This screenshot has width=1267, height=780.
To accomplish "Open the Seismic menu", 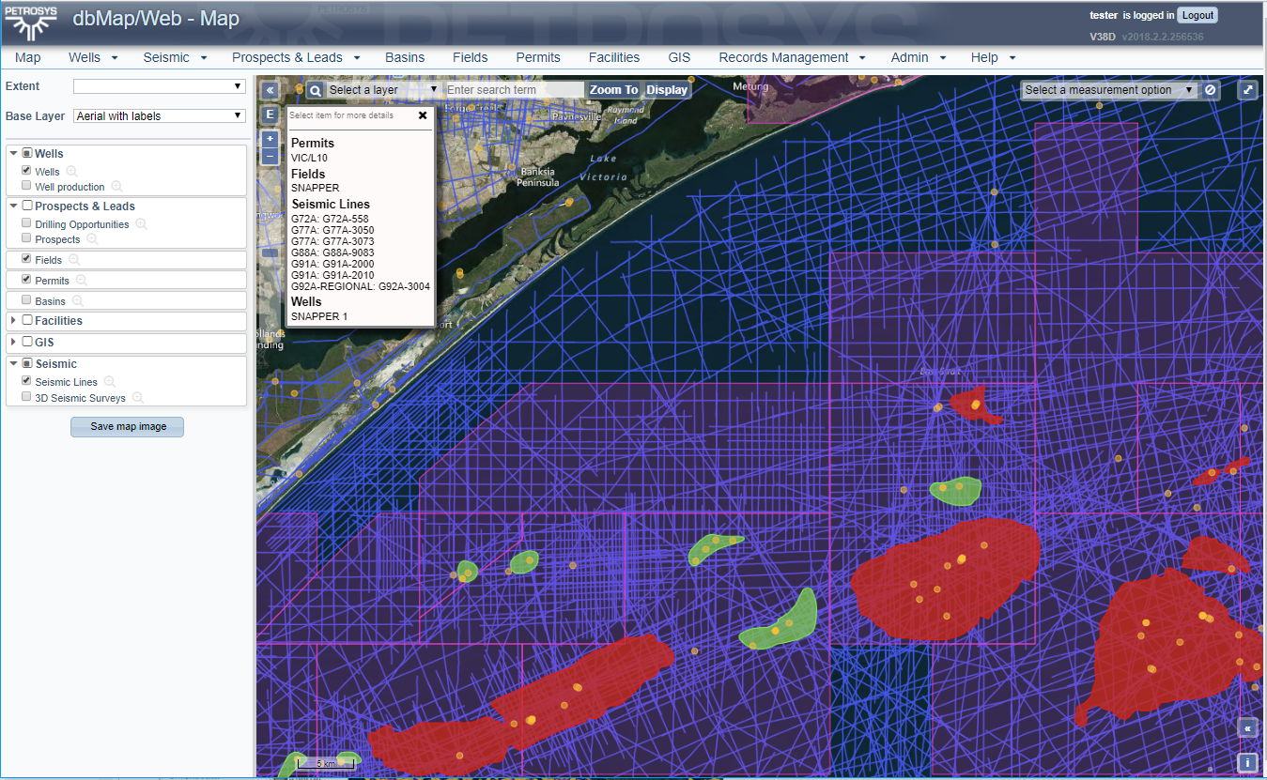I will pyautogui.click(x=175, y=57).
